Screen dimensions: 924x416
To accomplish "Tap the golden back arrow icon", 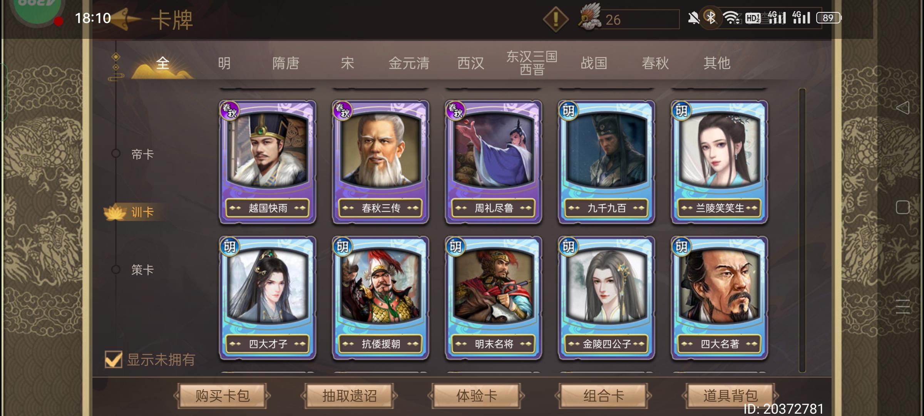I will tap(126, 19).
